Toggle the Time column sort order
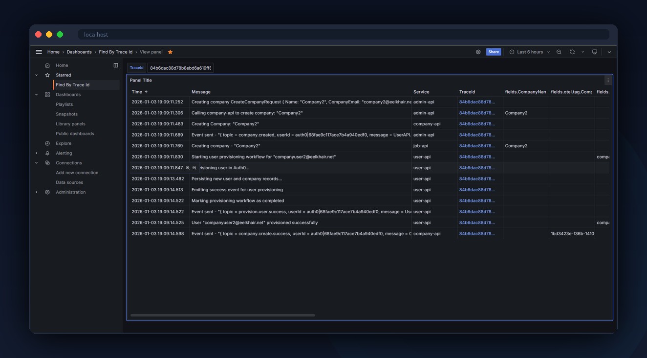 [x=139, y=91]
